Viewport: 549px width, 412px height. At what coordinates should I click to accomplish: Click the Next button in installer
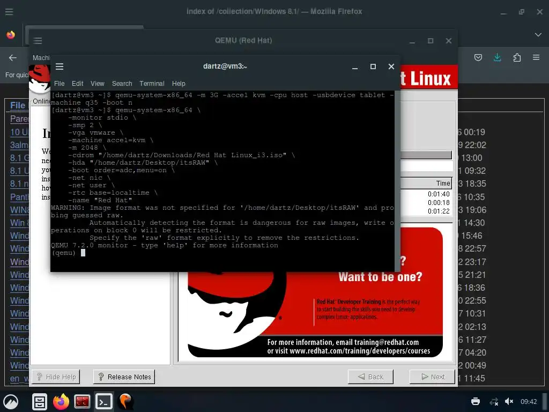click(433, 377)
